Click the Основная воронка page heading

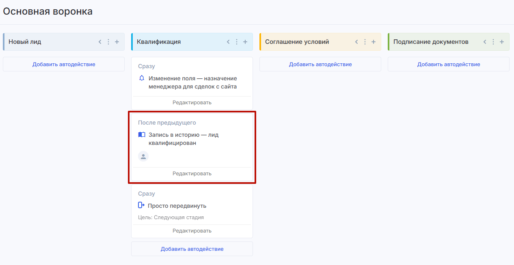[48, 11]
